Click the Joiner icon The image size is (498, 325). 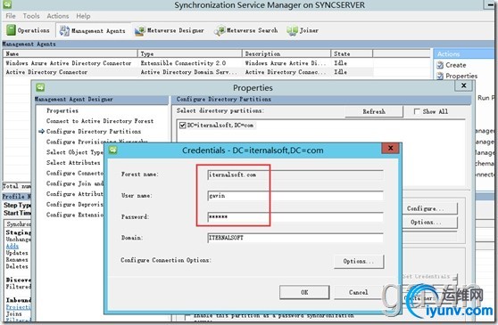click(x=292, y=31)
